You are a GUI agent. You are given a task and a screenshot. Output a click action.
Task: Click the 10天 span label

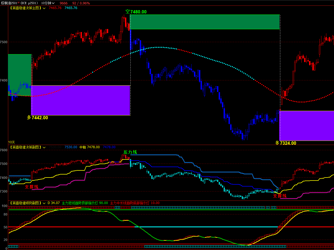coord(11,142)
